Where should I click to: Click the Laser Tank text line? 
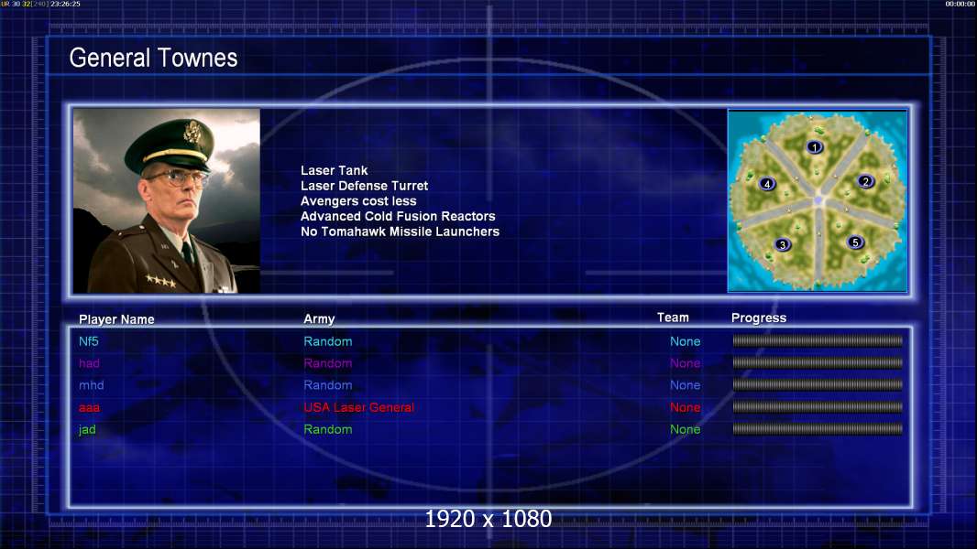[334, 170]
